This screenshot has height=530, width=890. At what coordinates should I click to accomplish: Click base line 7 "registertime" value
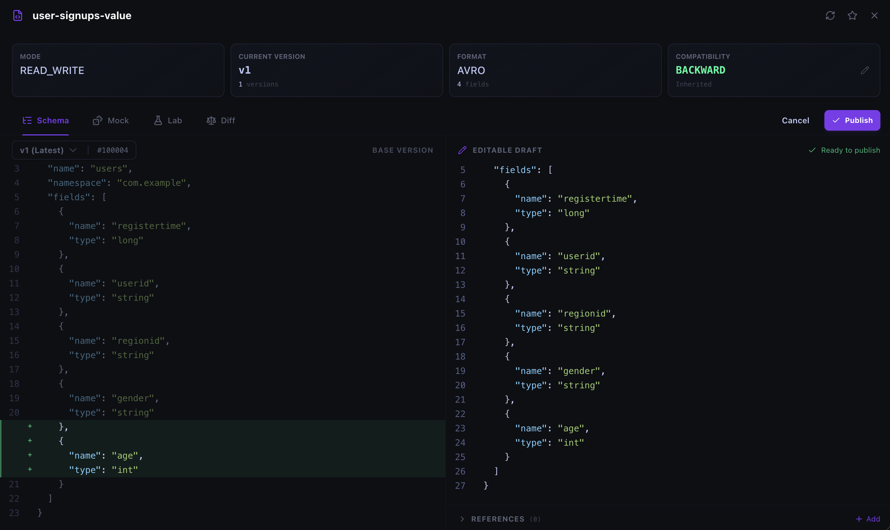149,226
